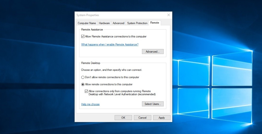262x134 pixels.
Task: Click the Remote Assistance group label
Action: pos(92,30)
